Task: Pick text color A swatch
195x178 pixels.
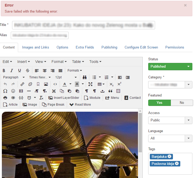Action: pos(65,84)
